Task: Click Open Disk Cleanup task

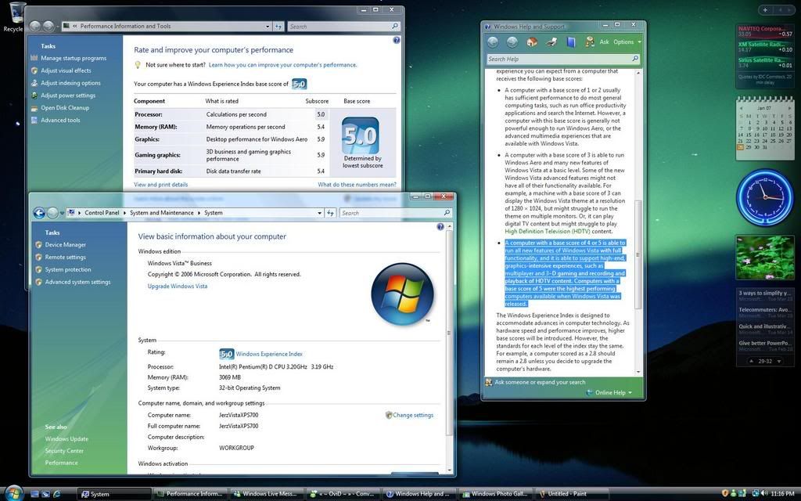Action: tap(65, 108)
